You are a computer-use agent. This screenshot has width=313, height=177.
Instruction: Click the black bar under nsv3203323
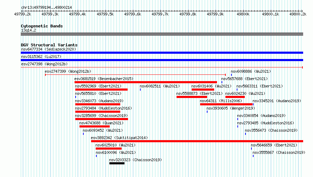tap(117, 163)
